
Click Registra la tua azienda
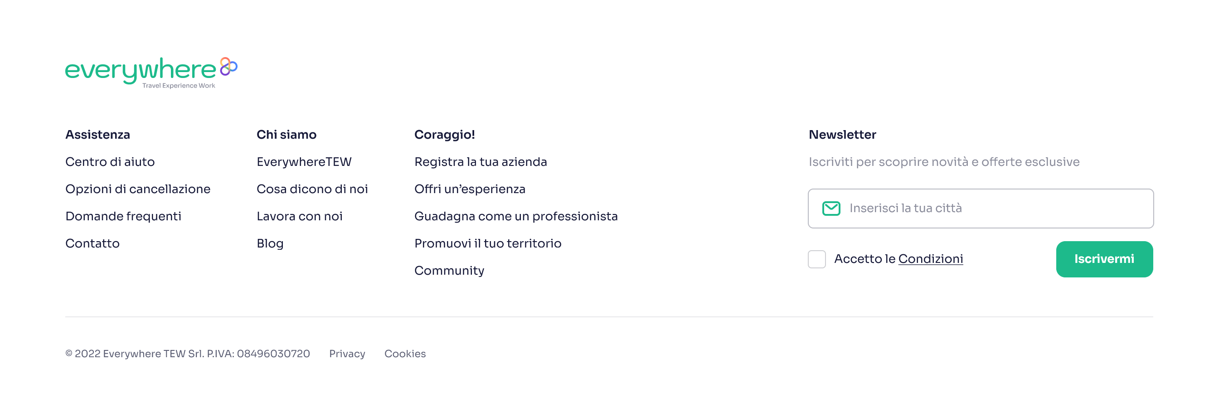(x=480, y=162)
